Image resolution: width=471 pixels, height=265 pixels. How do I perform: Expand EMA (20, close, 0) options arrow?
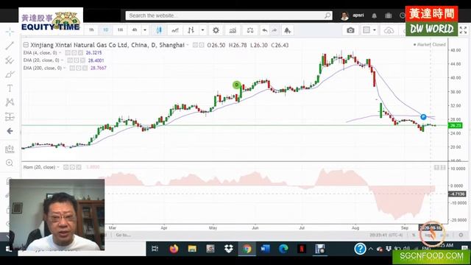point(62,60)
